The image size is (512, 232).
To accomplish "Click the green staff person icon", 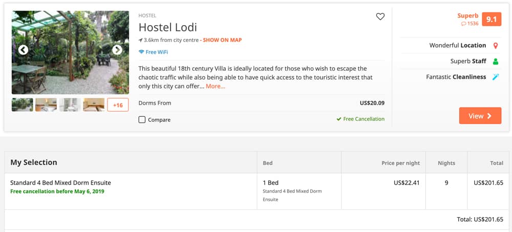I will (x=495, y=61).
